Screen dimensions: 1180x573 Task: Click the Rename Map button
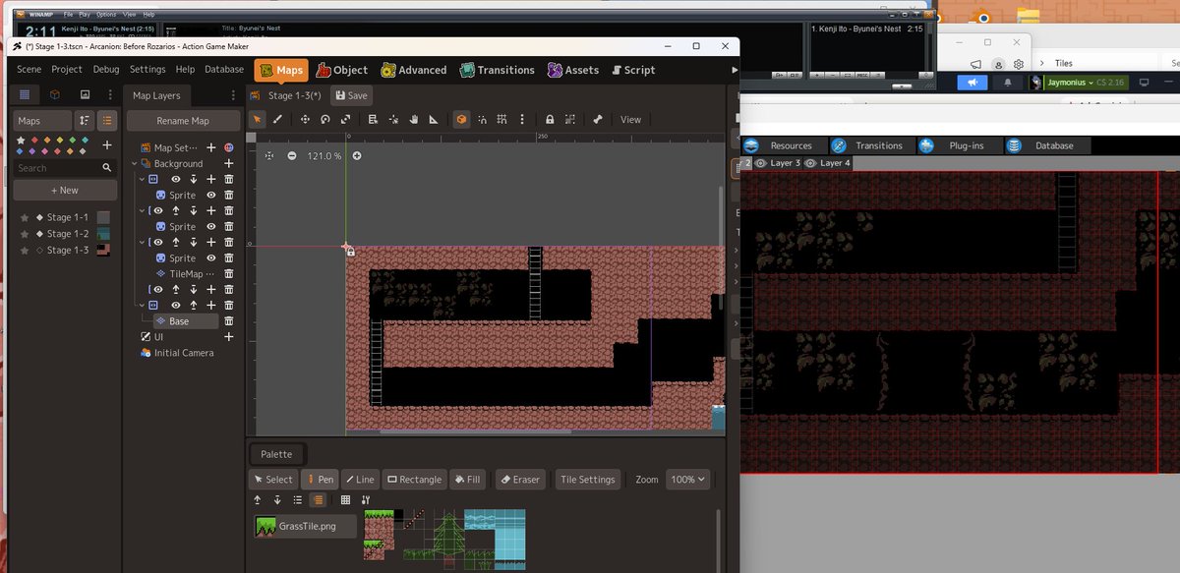coord(184,121)
